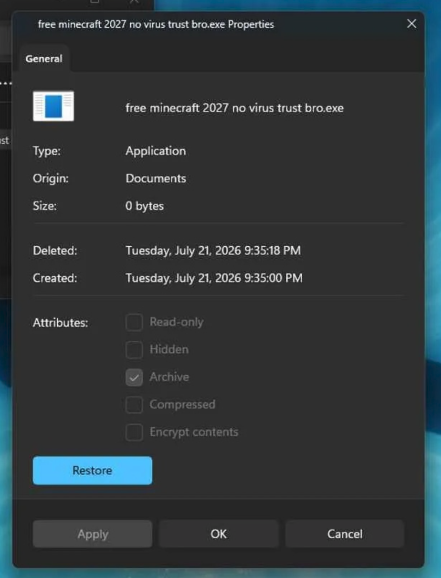The height and width of the screenshot is (578, 441).
Task: Click the dialog title bar text
Action: point(156,24)
